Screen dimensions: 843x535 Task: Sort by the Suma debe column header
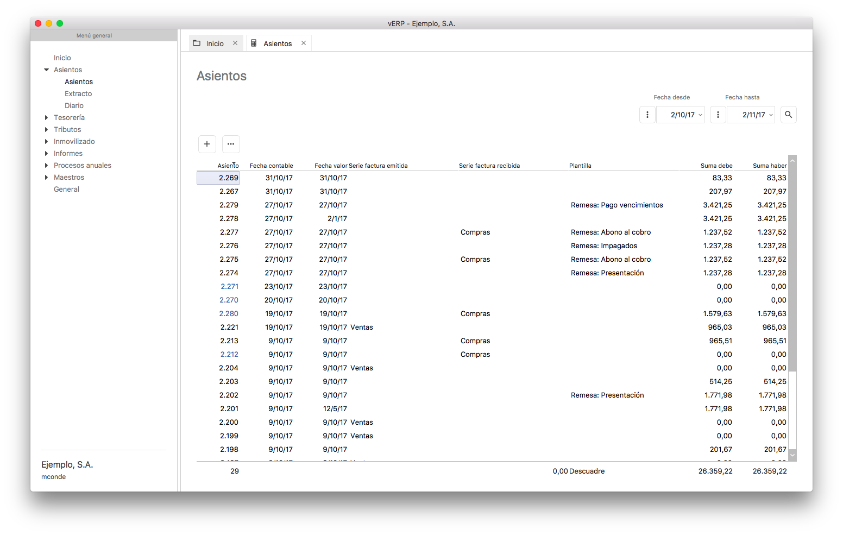(716, 166)
